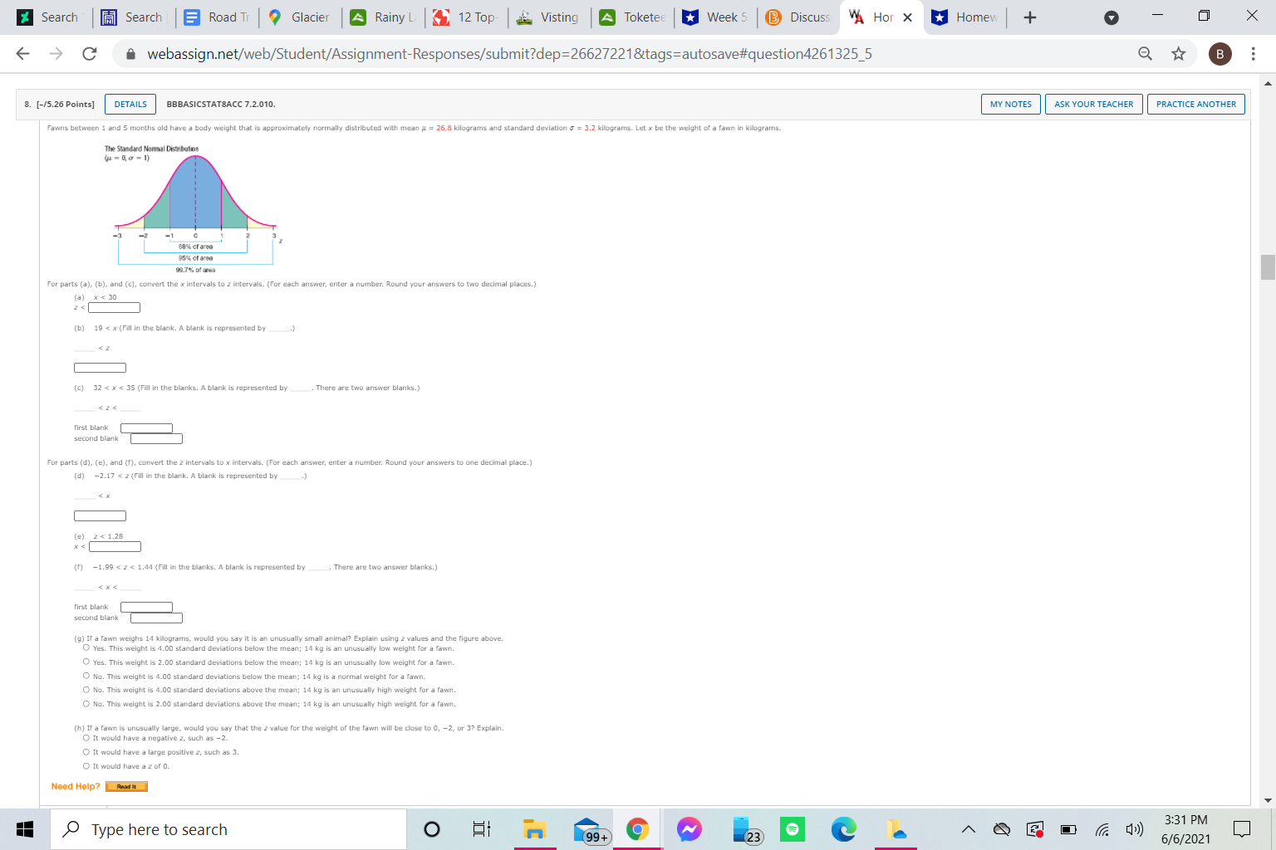
Task: Click the part (a) z answer box
Action: coord(115,308)
